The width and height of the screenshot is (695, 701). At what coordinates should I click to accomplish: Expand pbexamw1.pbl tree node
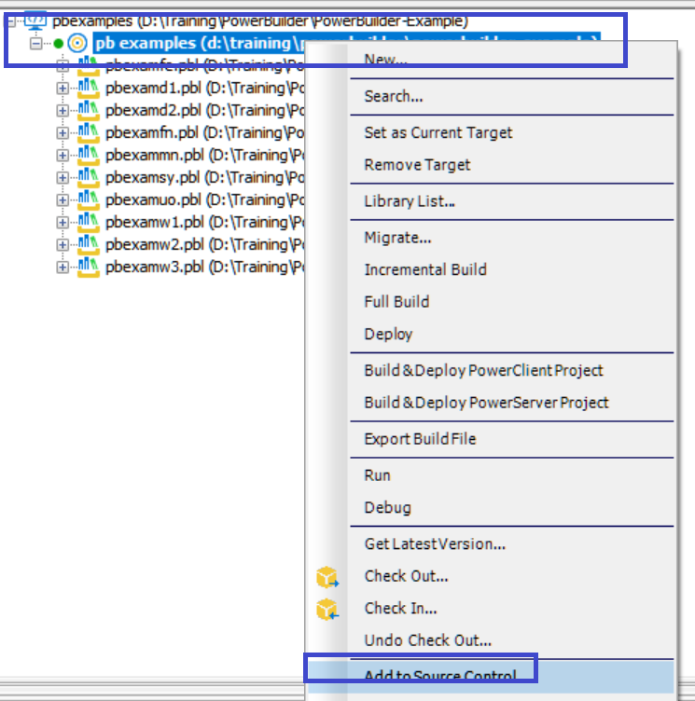[x=63, y=222]
